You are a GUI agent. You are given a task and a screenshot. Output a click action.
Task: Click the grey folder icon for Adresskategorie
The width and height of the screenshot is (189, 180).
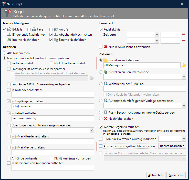pyautogui.click(x=92, y=78)
